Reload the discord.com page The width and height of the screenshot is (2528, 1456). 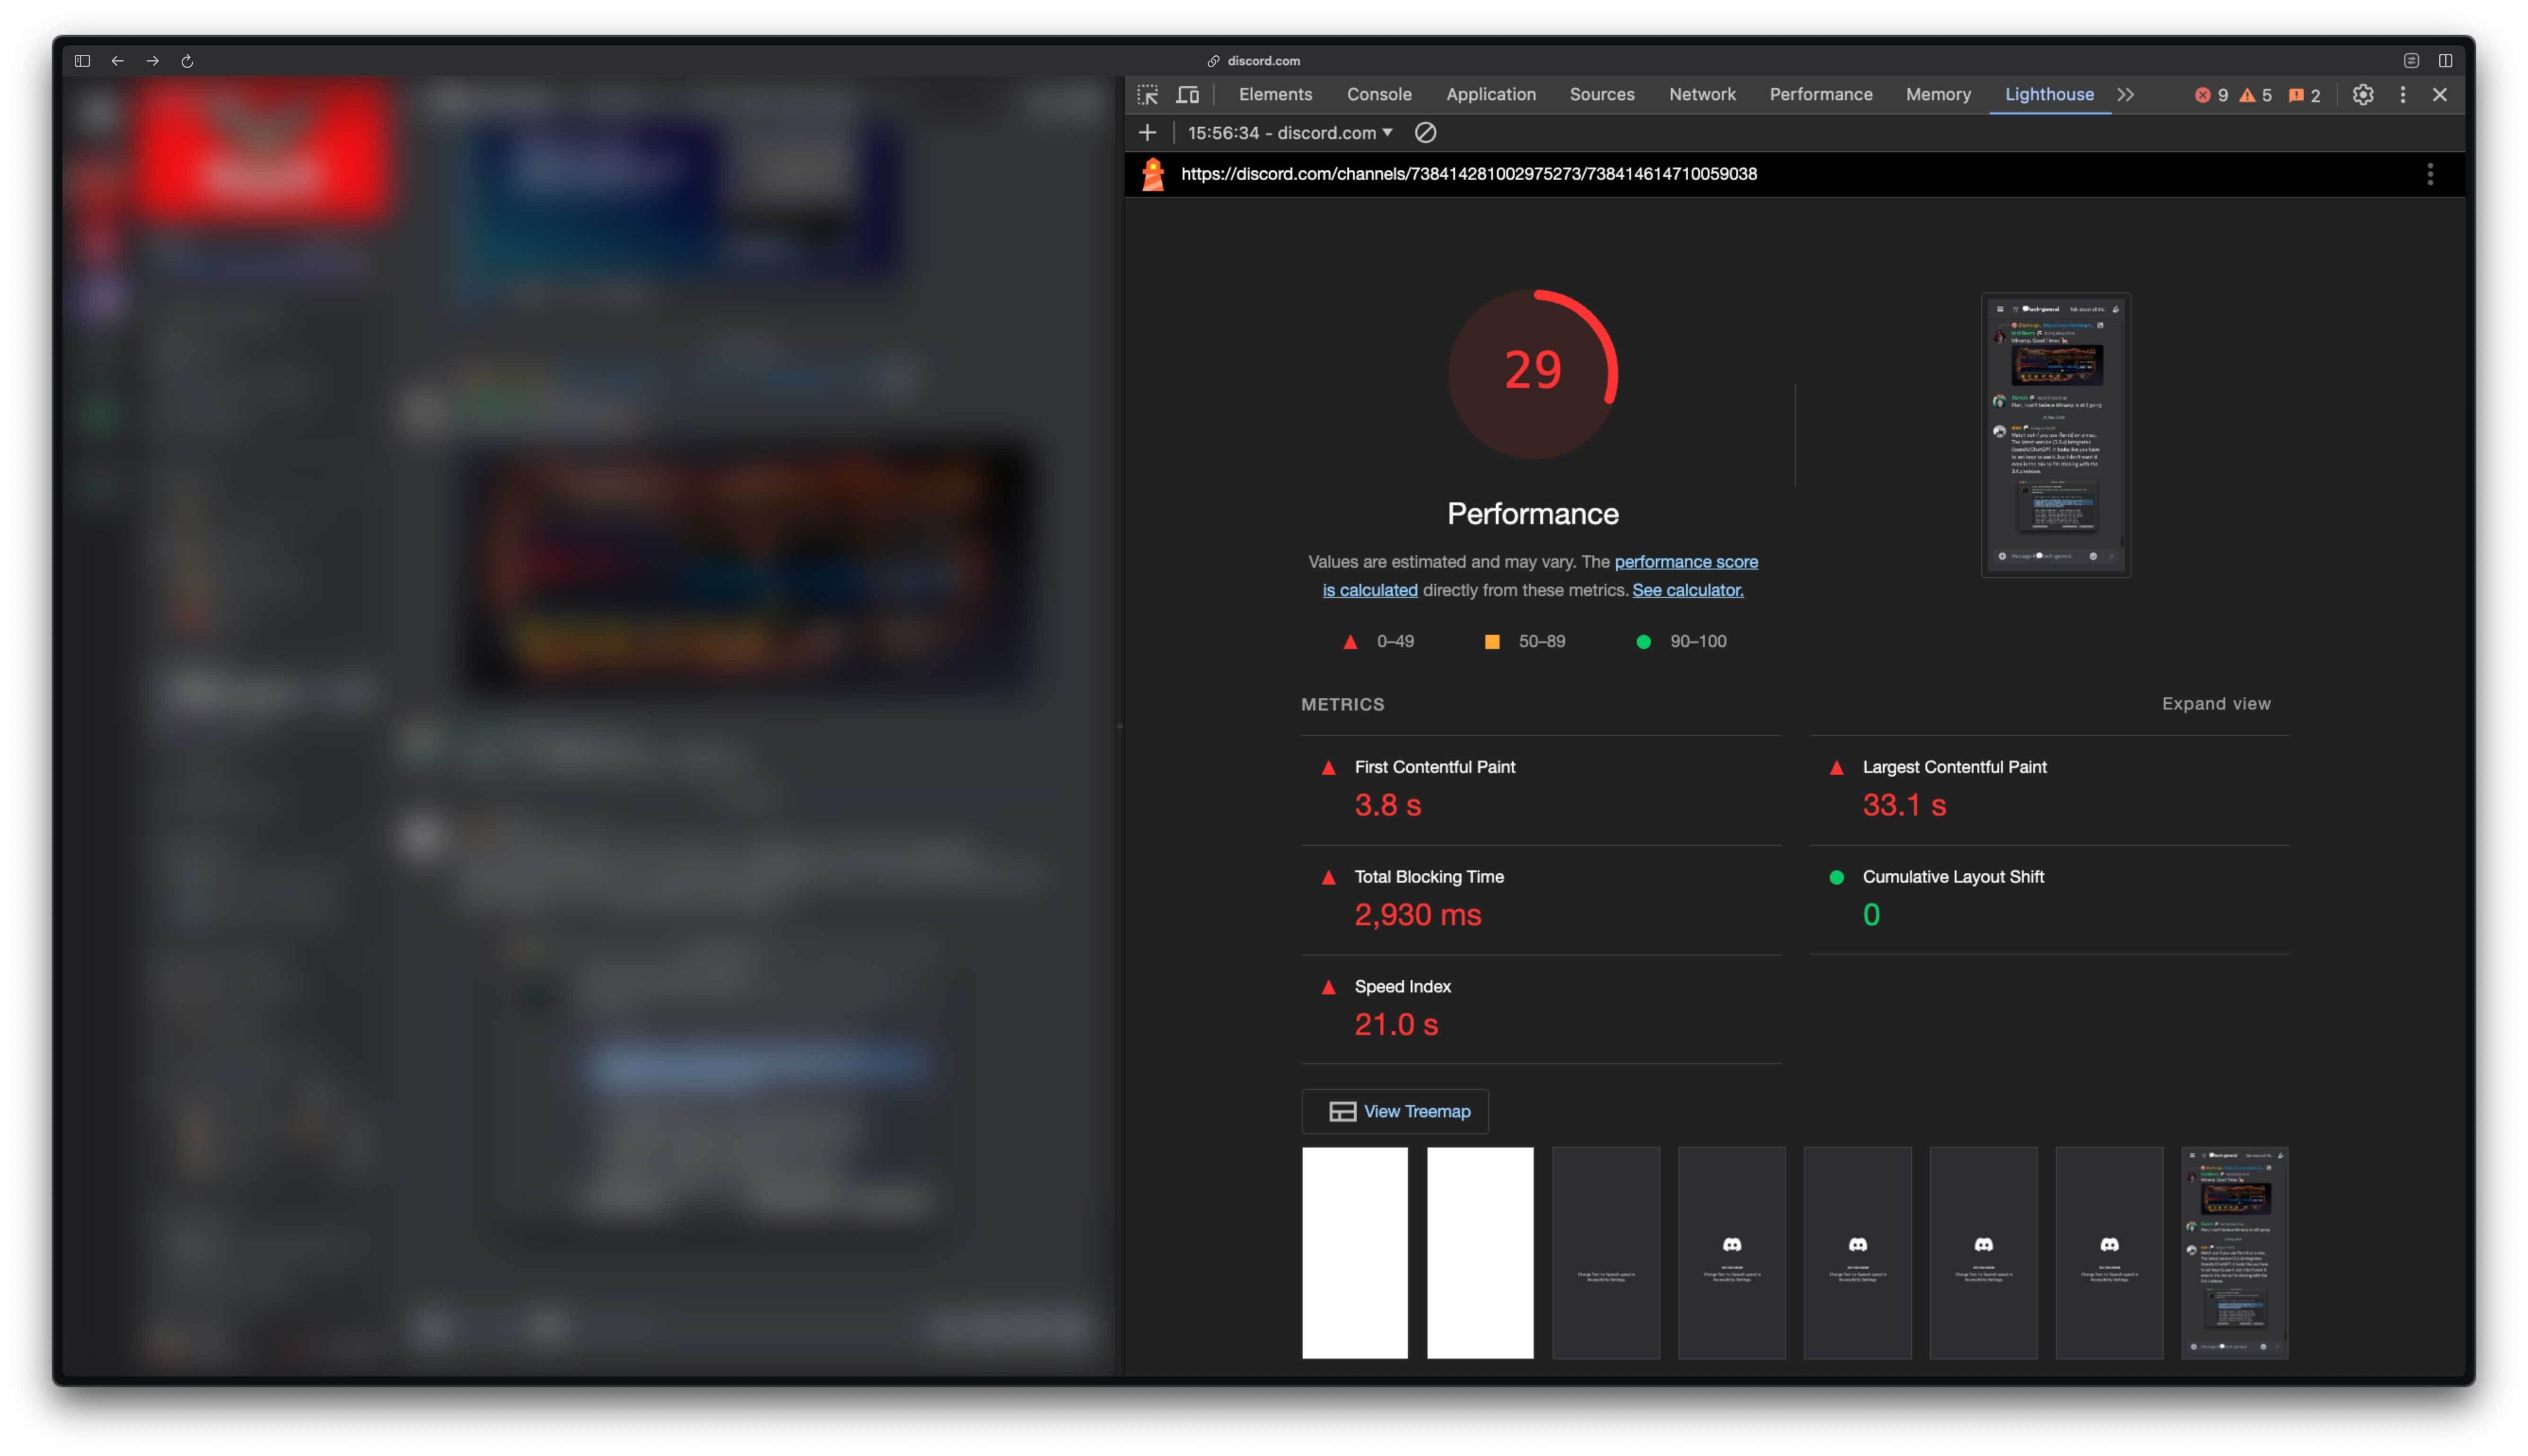[187, 61]
